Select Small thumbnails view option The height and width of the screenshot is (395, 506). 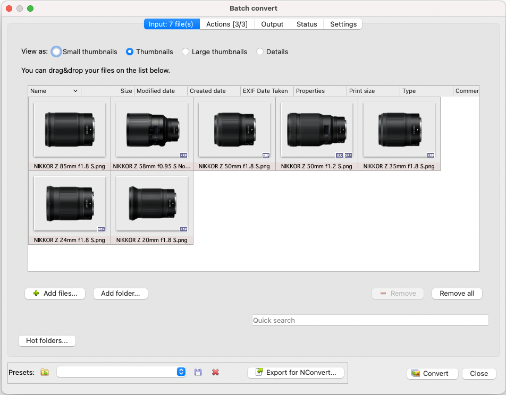pyautogui.click(x=56, y=52)
